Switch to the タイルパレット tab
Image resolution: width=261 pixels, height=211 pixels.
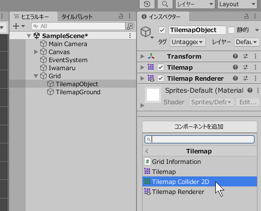pyautogui.click(x=77, y=17)
